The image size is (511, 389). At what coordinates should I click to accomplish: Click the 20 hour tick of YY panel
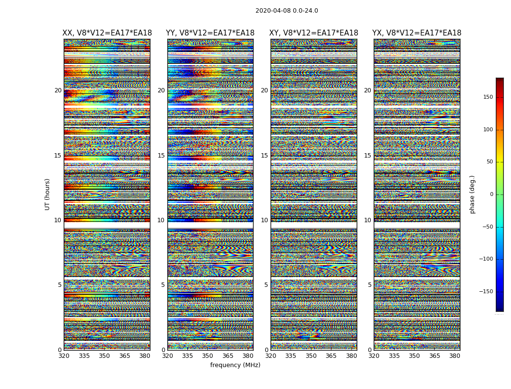click(161, 90)
